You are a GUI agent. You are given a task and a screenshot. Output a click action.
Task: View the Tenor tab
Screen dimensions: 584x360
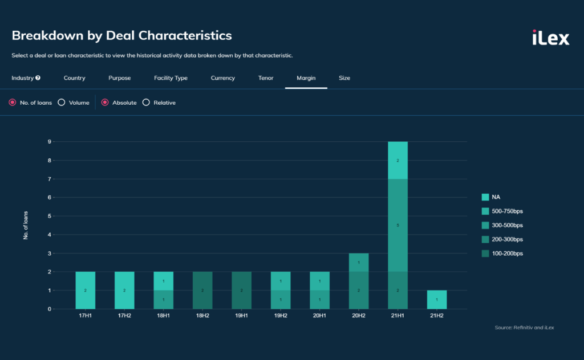pos(266,78)
